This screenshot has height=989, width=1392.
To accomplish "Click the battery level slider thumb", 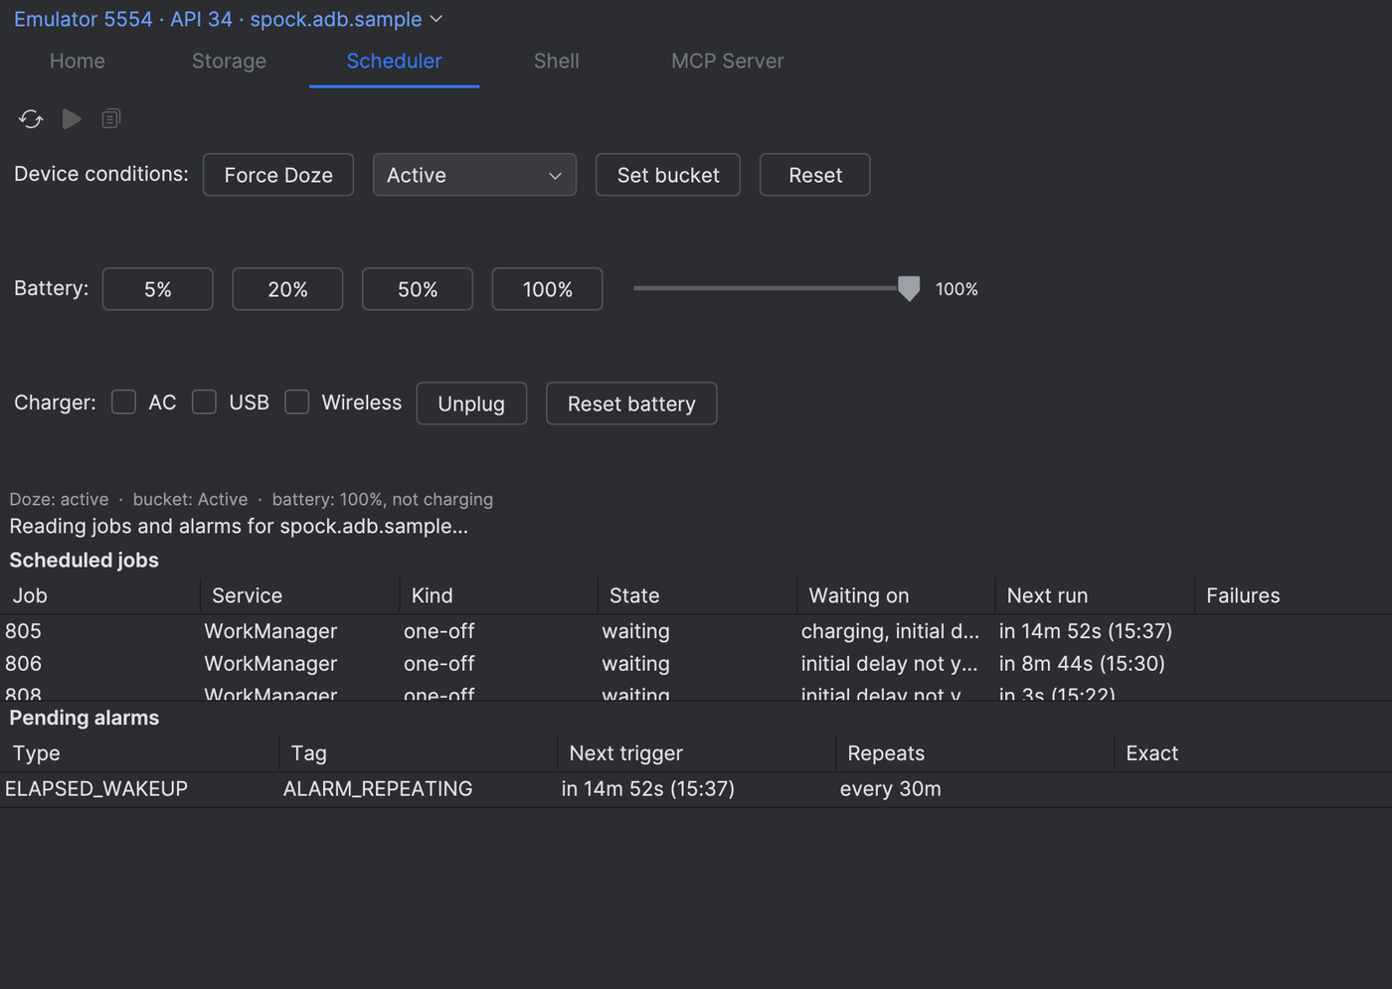I will pos(909,288).
